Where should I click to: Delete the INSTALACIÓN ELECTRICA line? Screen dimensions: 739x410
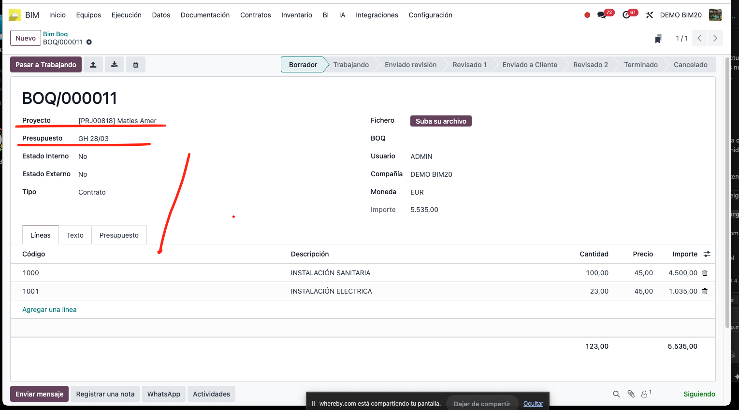point(705,291)
